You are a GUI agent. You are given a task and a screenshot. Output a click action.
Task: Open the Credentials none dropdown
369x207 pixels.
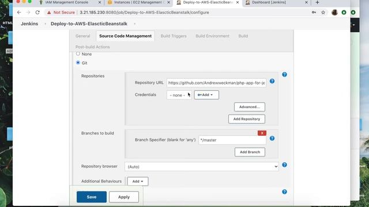pos(179,95)
